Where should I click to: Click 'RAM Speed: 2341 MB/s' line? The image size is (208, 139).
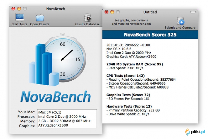click(125, 68)
